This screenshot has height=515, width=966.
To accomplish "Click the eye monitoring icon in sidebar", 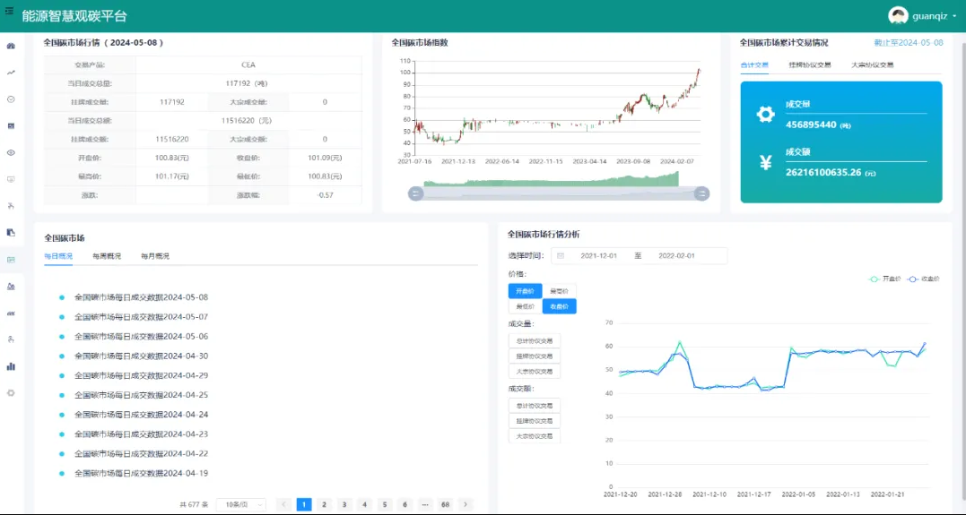I will 11,152.
